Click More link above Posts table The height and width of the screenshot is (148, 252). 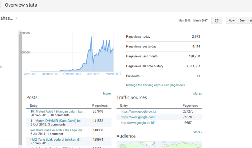coord(107,93)
